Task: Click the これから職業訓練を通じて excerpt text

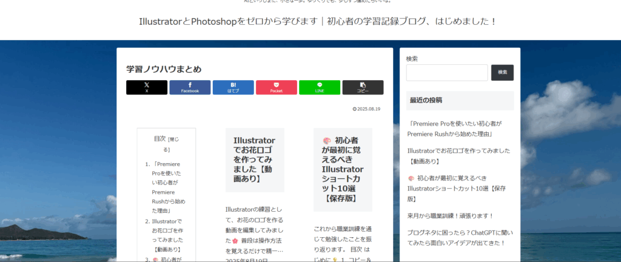Action: pos(343,243)
